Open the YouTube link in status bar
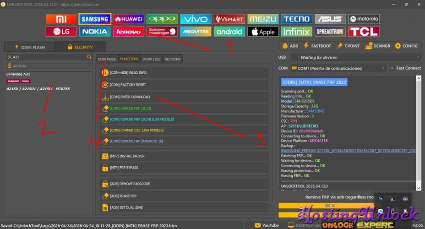 click(267, 225)
